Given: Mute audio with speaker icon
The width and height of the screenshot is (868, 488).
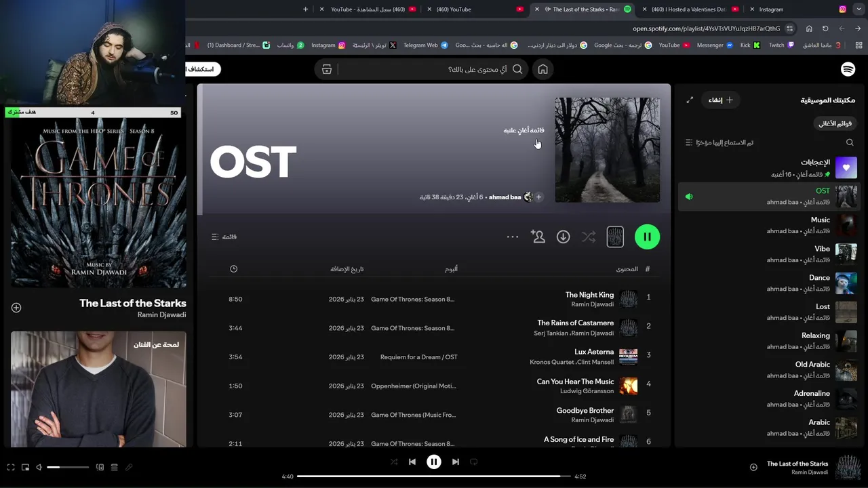Looking at the screenshot, I should (39, 468).
